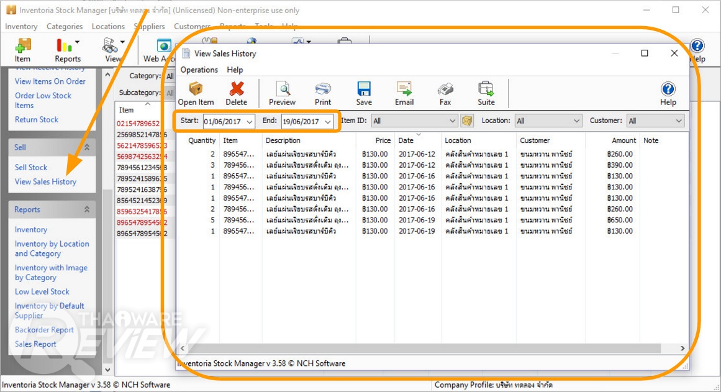
Task: Select sale row with amount ฿650.00
Action: point(432,220)
